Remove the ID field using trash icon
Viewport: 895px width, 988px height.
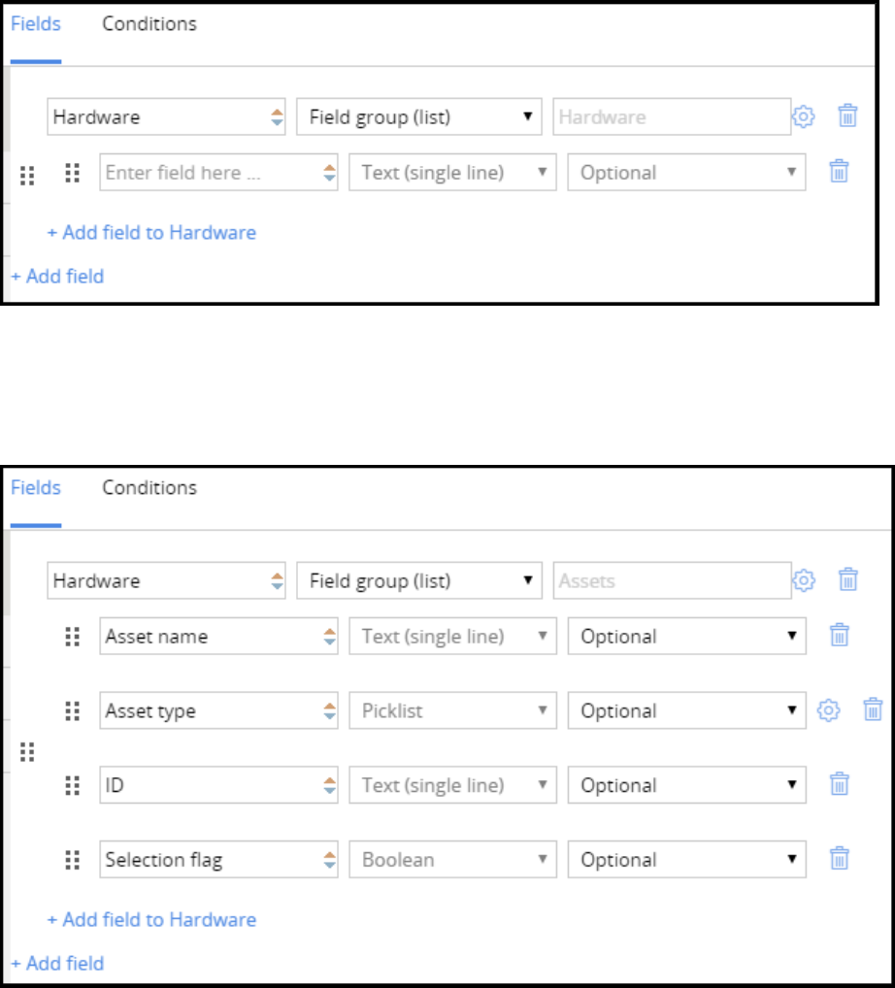[840, 784]
